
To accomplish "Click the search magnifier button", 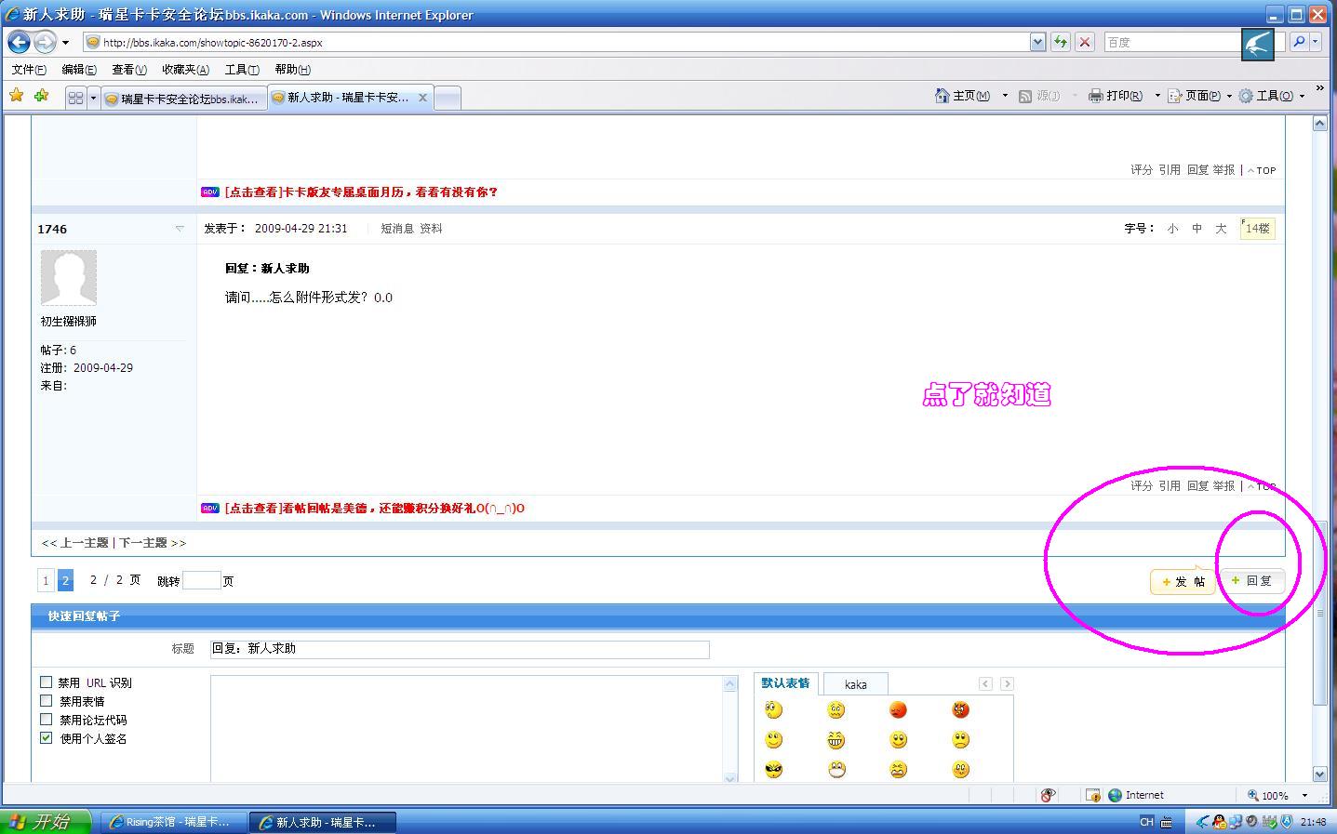I will coord(1299,42).
